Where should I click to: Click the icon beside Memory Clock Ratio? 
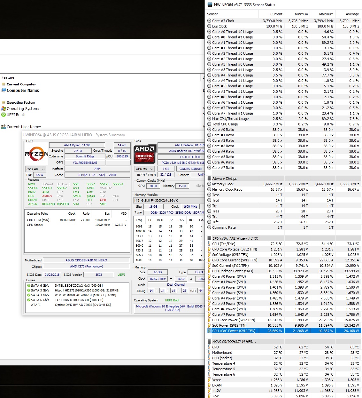point(209,189)
